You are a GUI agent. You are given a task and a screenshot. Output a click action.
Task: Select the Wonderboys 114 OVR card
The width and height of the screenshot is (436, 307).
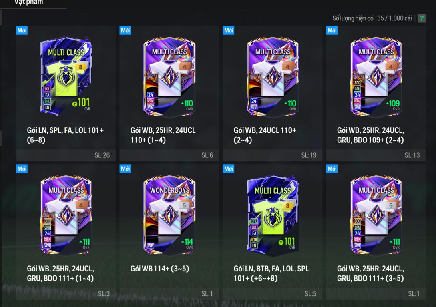[169, 215]
